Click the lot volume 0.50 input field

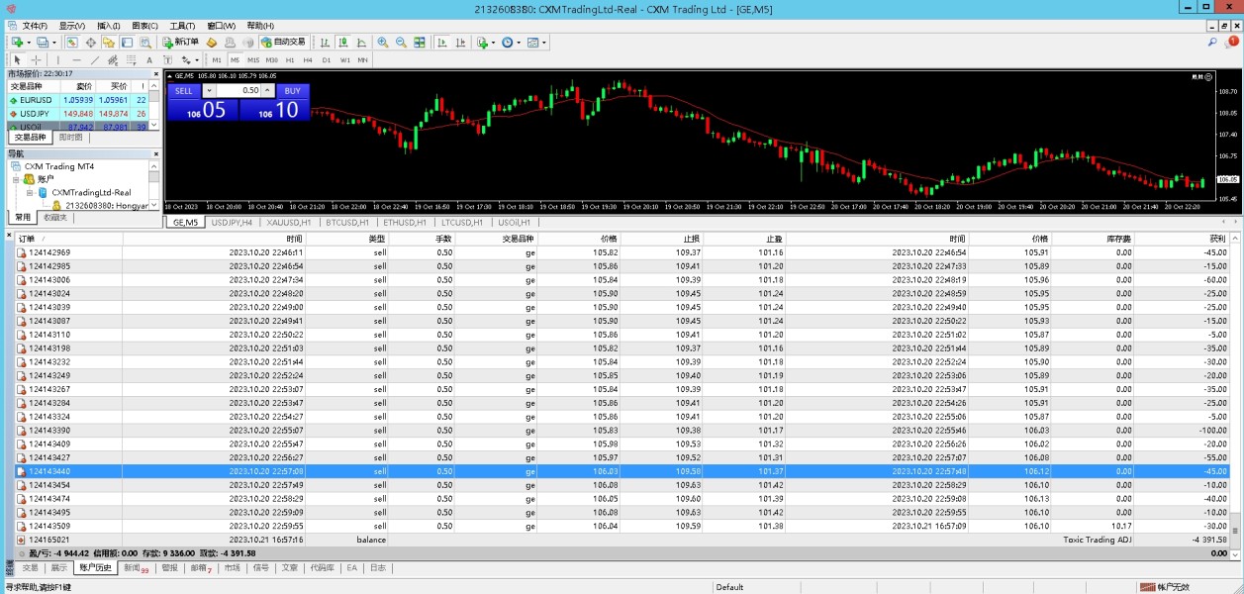[238, 90]
